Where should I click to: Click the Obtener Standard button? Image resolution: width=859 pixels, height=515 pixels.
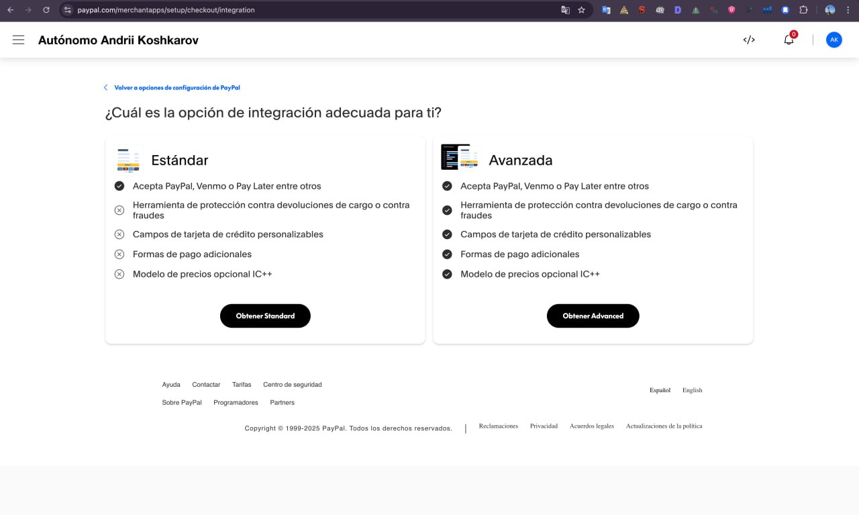click(x=265, y=316)
